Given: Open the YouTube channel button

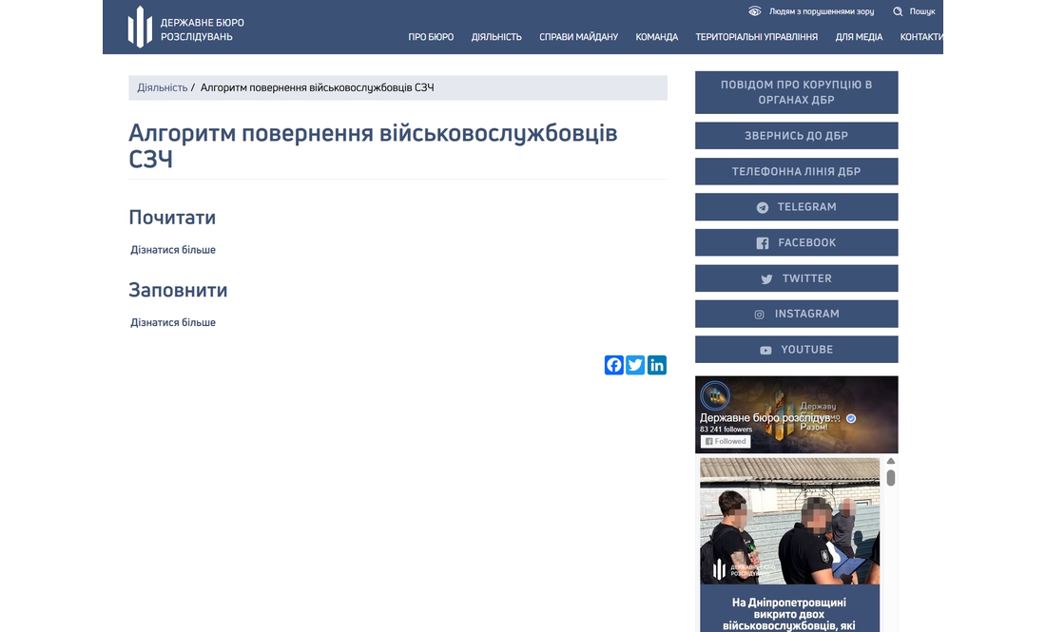Looking at the screenshot, I should [x=796, y=350].
